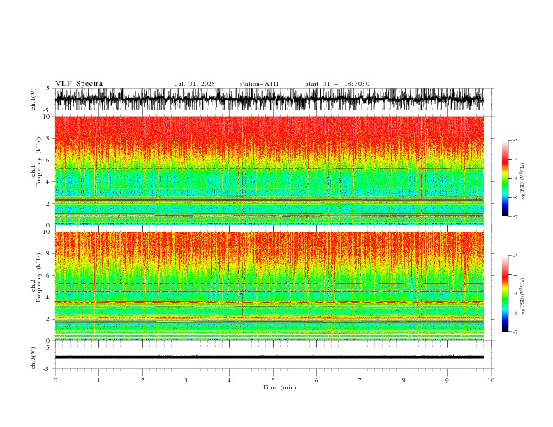Click the ch.1 spectrogram "8" kHz tick label
553x427 pixels.
click(x=49, y=138)
